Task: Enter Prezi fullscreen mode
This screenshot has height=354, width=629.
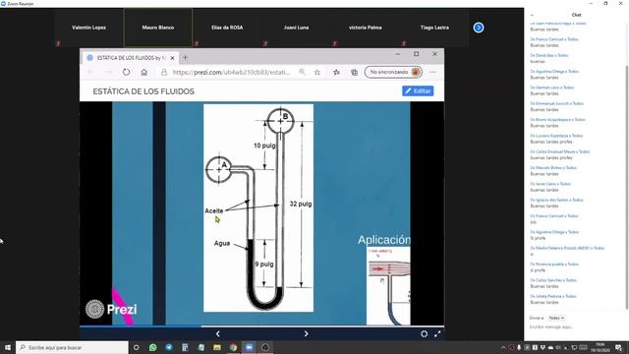Action: [437, 333]
